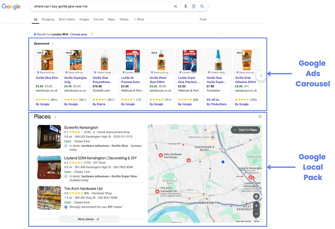Open the Tools options
This screenshot has height=229, width=335.
pos(203,20)
